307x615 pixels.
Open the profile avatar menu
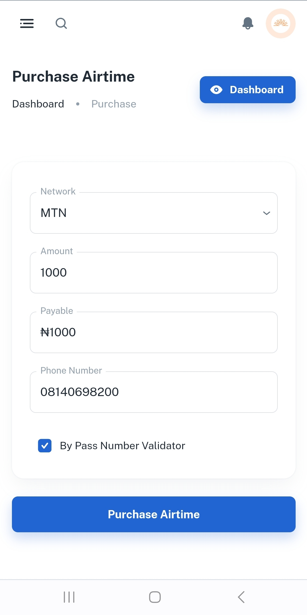click(x=281, y=23)
